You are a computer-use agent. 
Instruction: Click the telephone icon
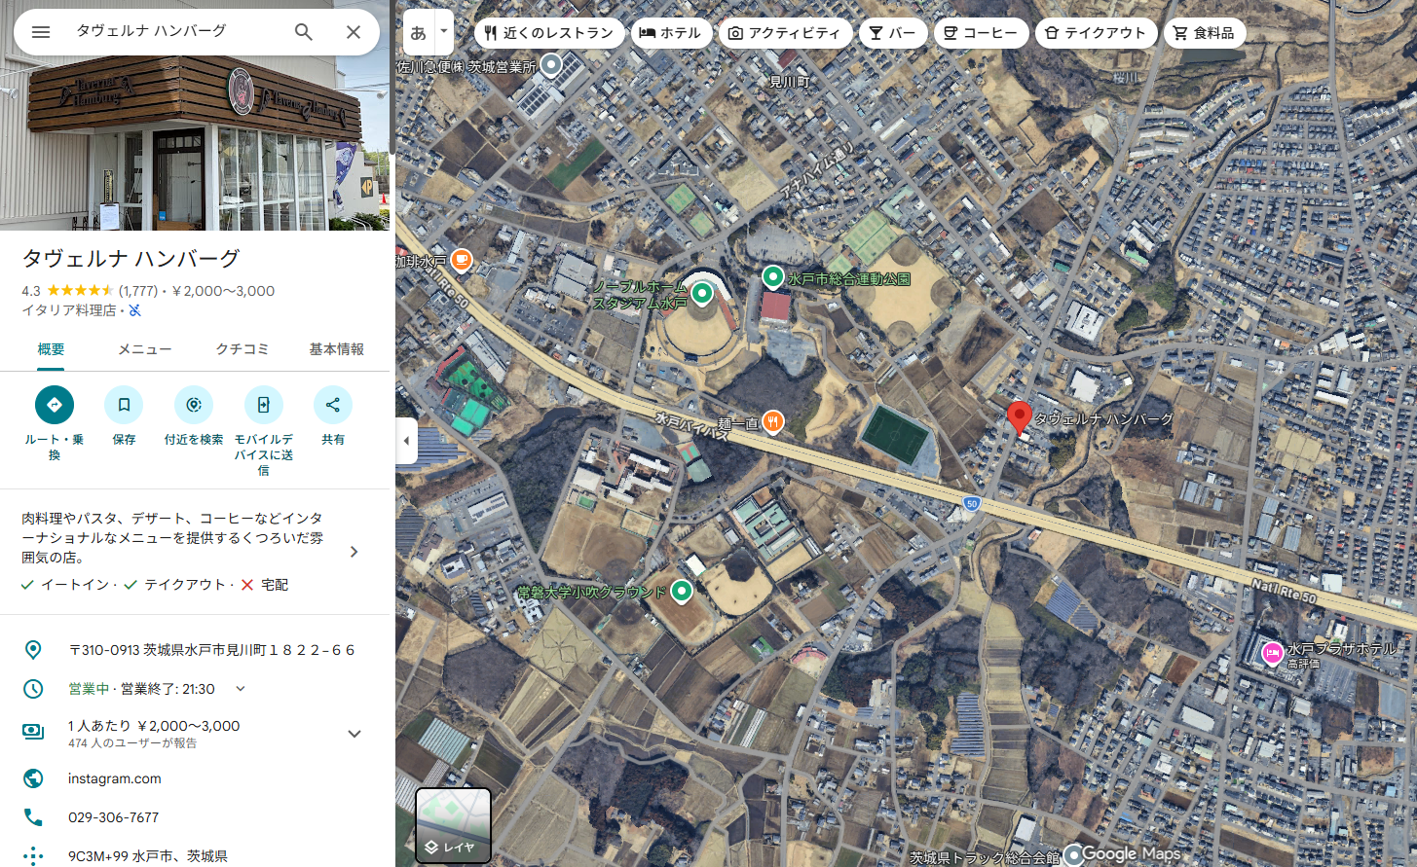click(x=33, y=817)
